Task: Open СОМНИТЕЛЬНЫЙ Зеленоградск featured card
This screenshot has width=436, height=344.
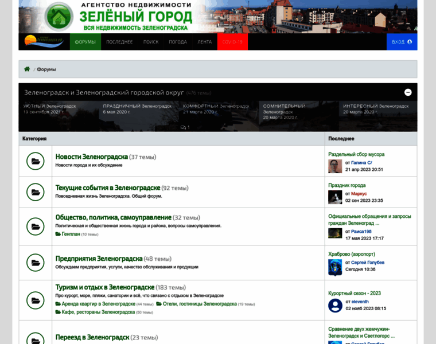Action: [299, 116]
